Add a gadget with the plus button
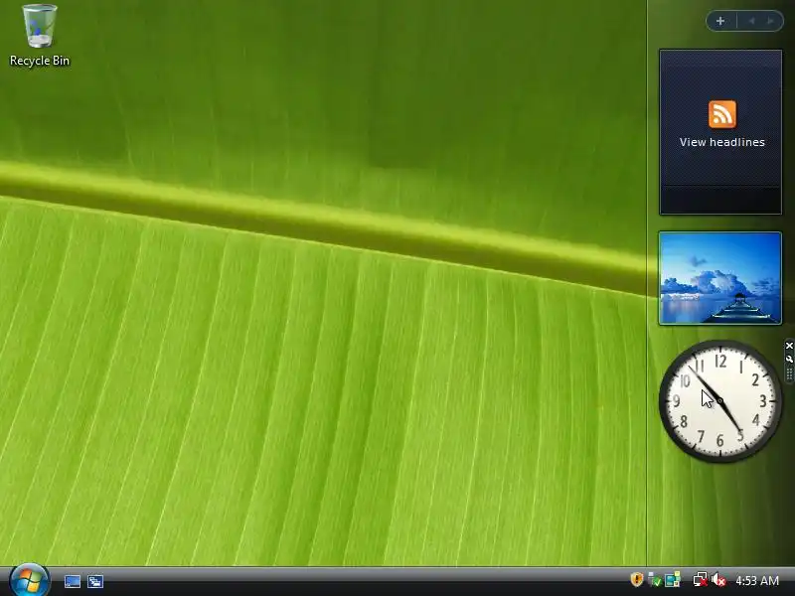This screenshot has width=795, height=596. tap(720, 21)
